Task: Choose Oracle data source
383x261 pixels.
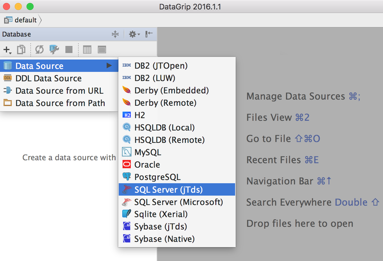Action: [147, 165]
